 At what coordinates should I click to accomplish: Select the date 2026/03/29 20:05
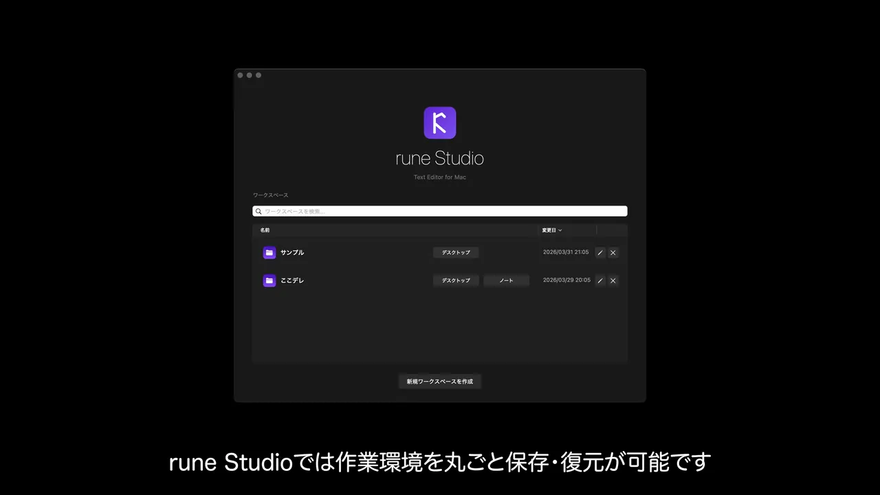[x=566, y=280]
